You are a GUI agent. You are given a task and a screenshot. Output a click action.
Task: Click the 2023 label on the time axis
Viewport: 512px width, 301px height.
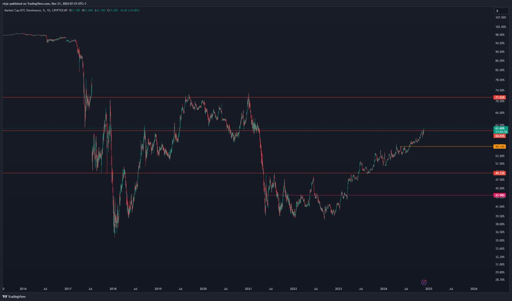coord(338,289)
